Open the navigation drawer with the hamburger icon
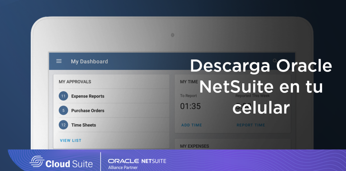This screenshot has width=346, height=171. click(59, 61)
